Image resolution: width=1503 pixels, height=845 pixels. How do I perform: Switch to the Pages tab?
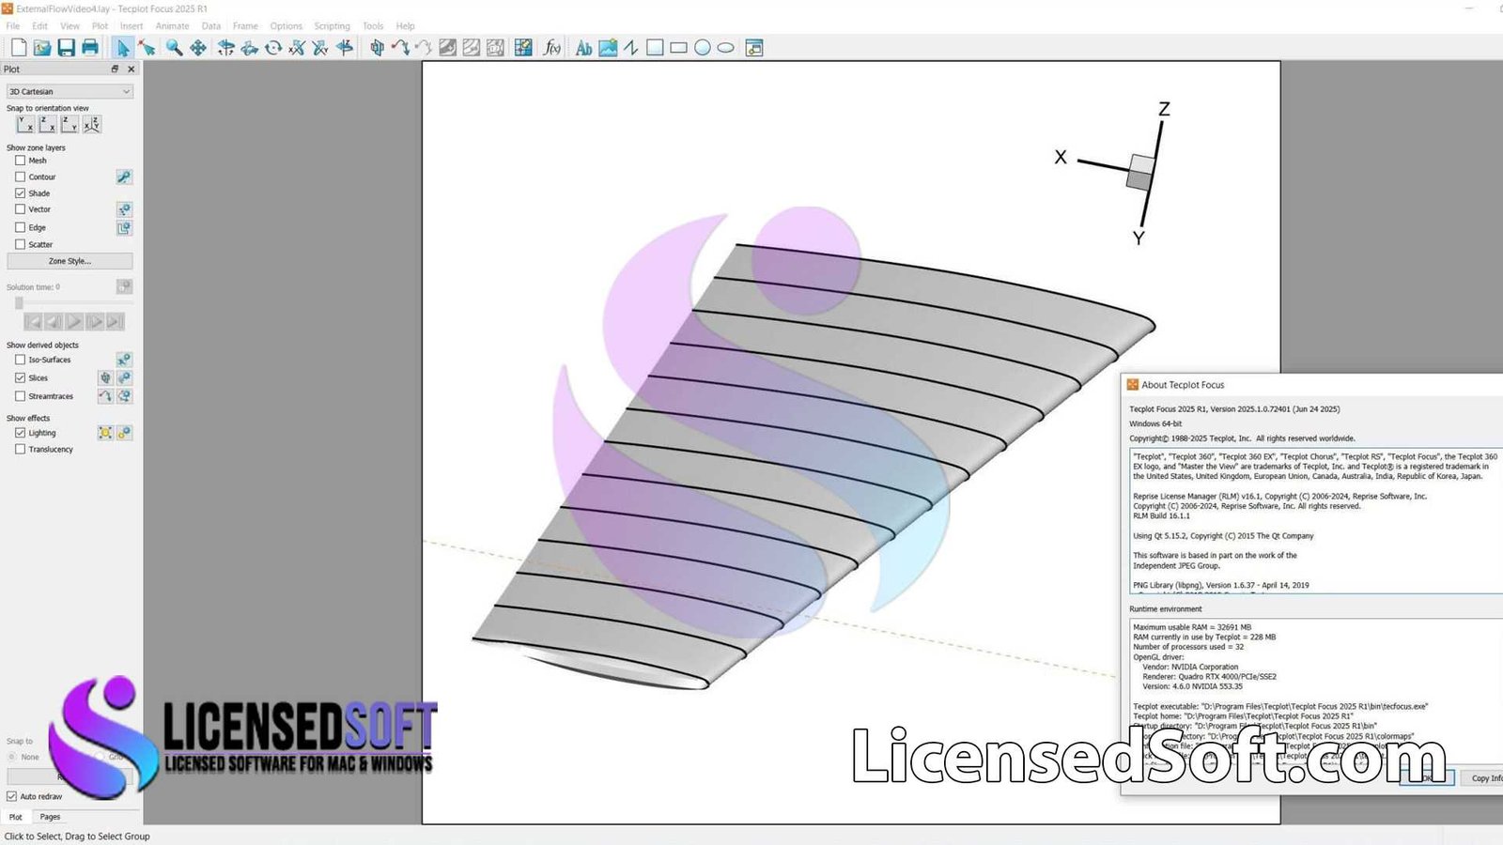[50, 817]
